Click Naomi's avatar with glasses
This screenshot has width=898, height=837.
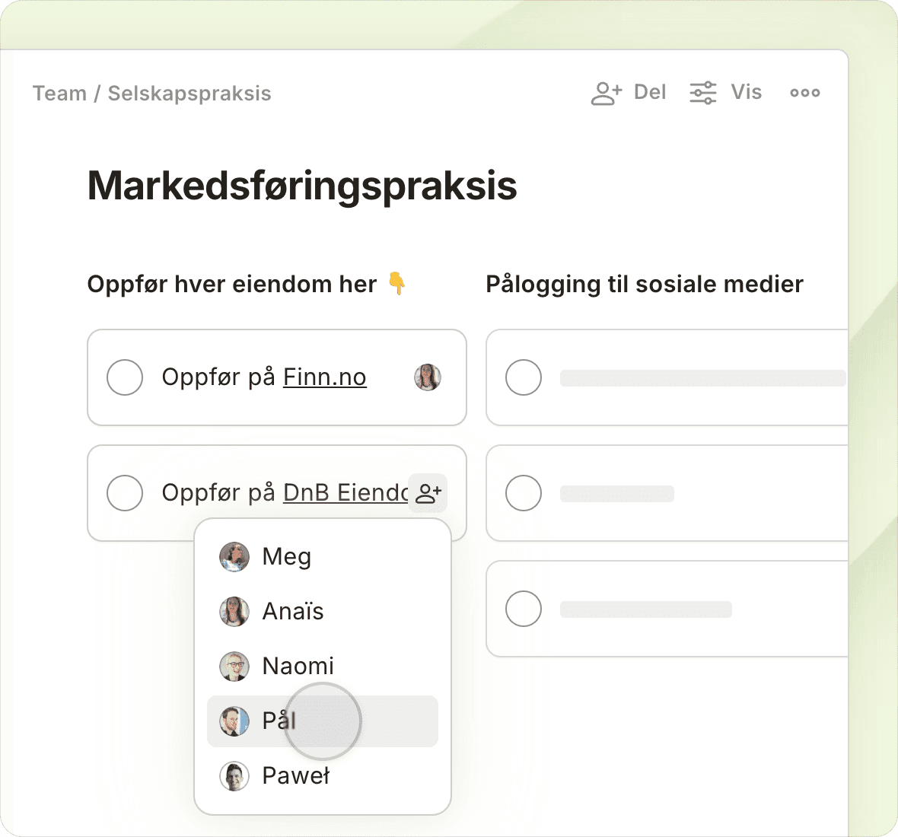click(x=234, y=667)
